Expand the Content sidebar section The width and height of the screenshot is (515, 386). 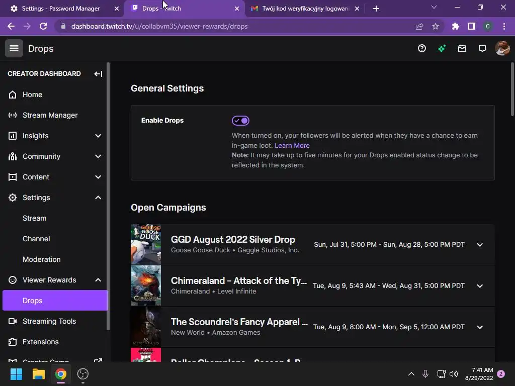point(98,177)
